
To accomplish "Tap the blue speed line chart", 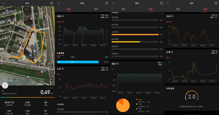I will [x=85, y=35].
